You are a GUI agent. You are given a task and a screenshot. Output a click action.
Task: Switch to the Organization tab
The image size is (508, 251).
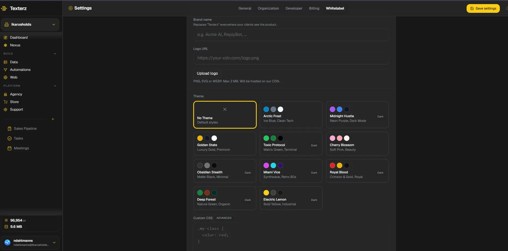pos(268,8)
